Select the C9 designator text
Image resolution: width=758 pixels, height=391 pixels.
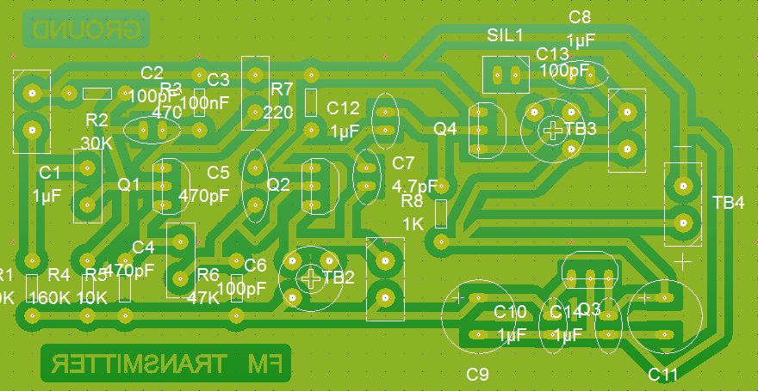477,375
